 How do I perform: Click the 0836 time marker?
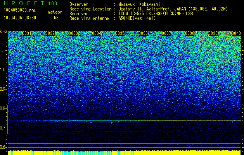tap(143, 33)
